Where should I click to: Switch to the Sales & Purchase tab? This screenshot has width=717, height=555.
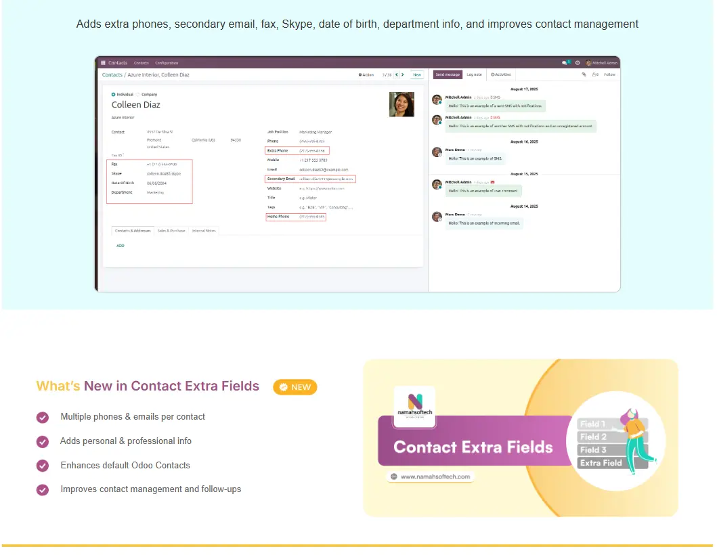171,231
